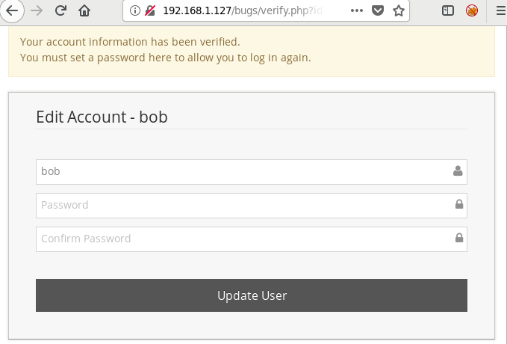
Task: Reload the current page
Action: [61, 11]
